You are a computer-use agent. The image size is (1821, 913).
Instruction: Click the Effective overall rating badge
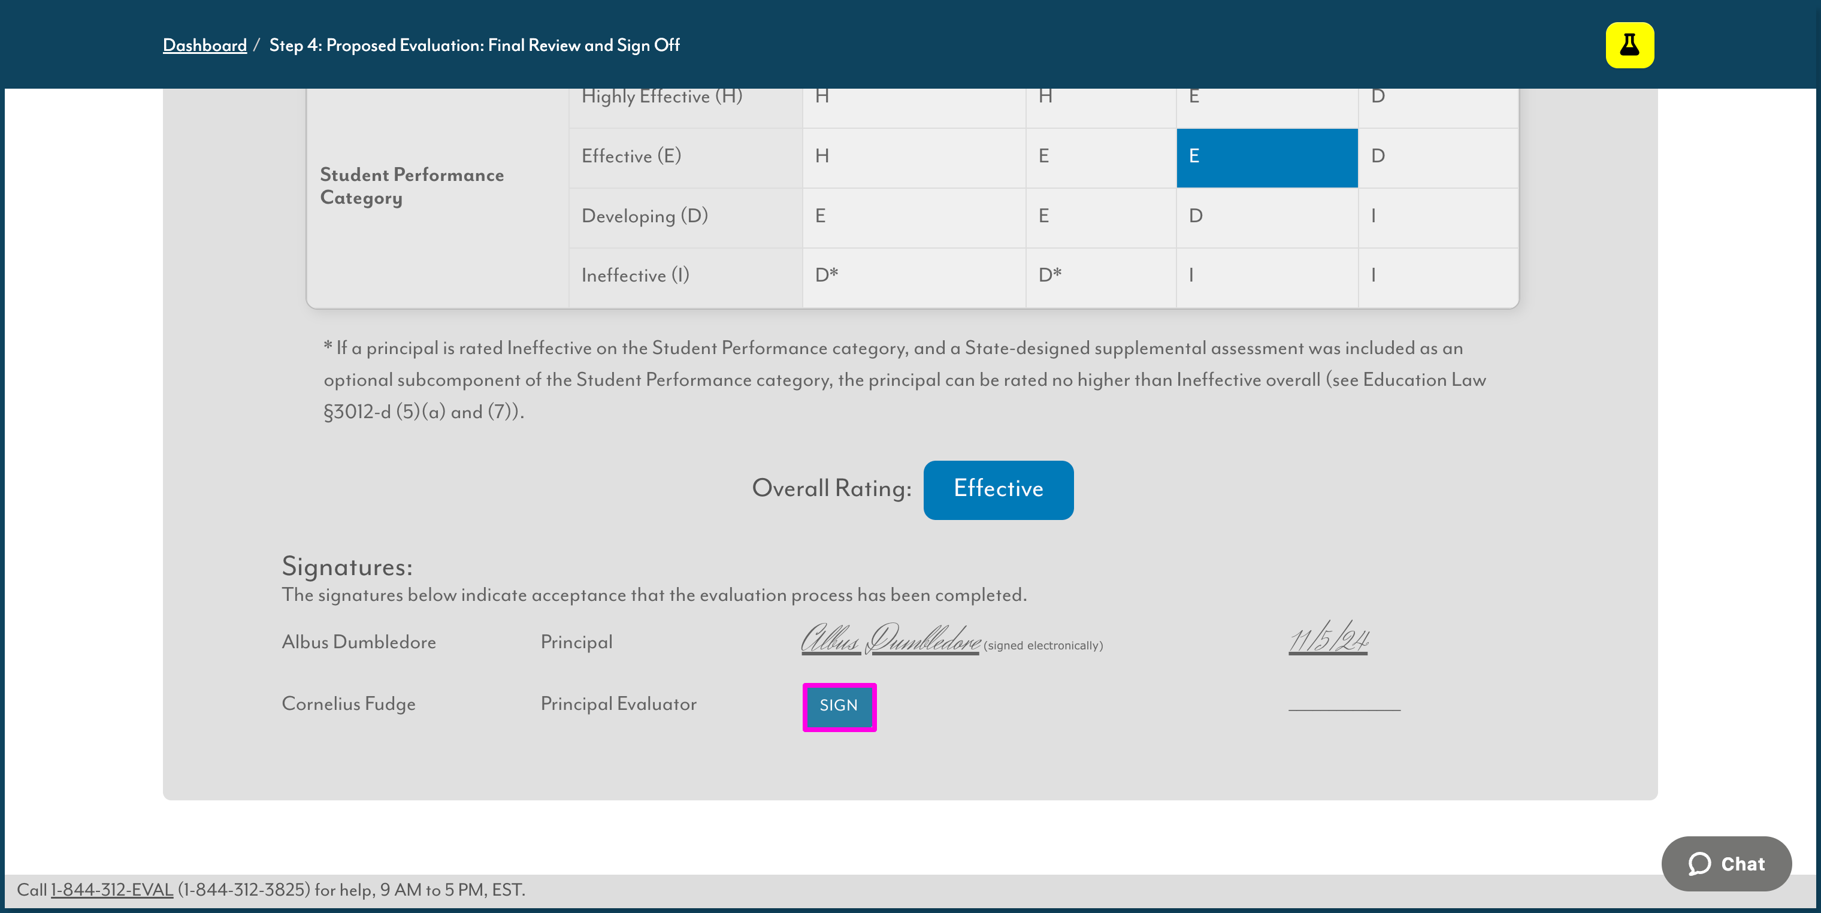(x=998, y=489)
